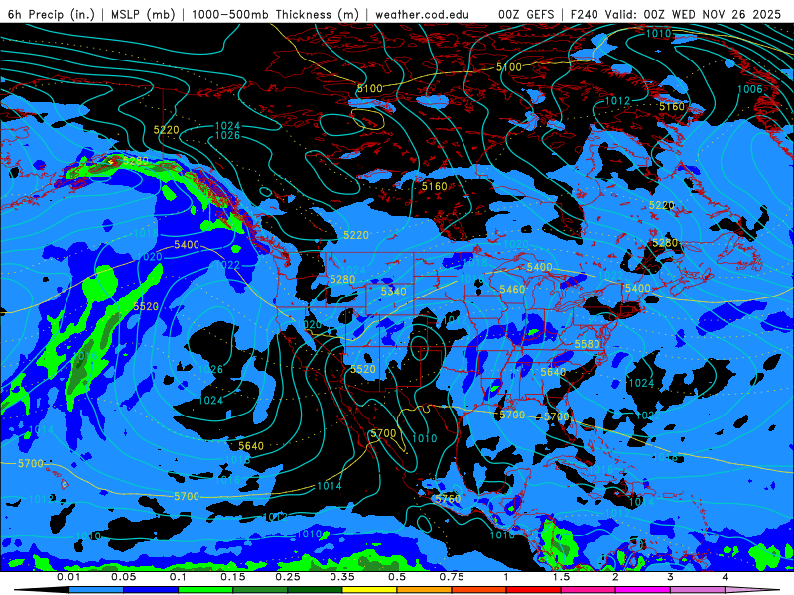Click the '5460' thickness contour label

point(512,289)
